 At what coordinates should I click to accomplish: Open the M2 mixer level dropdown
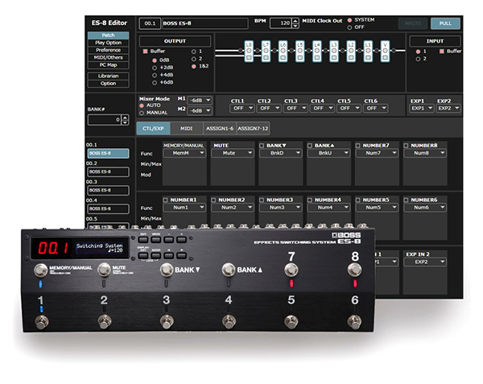click(200, 110)
